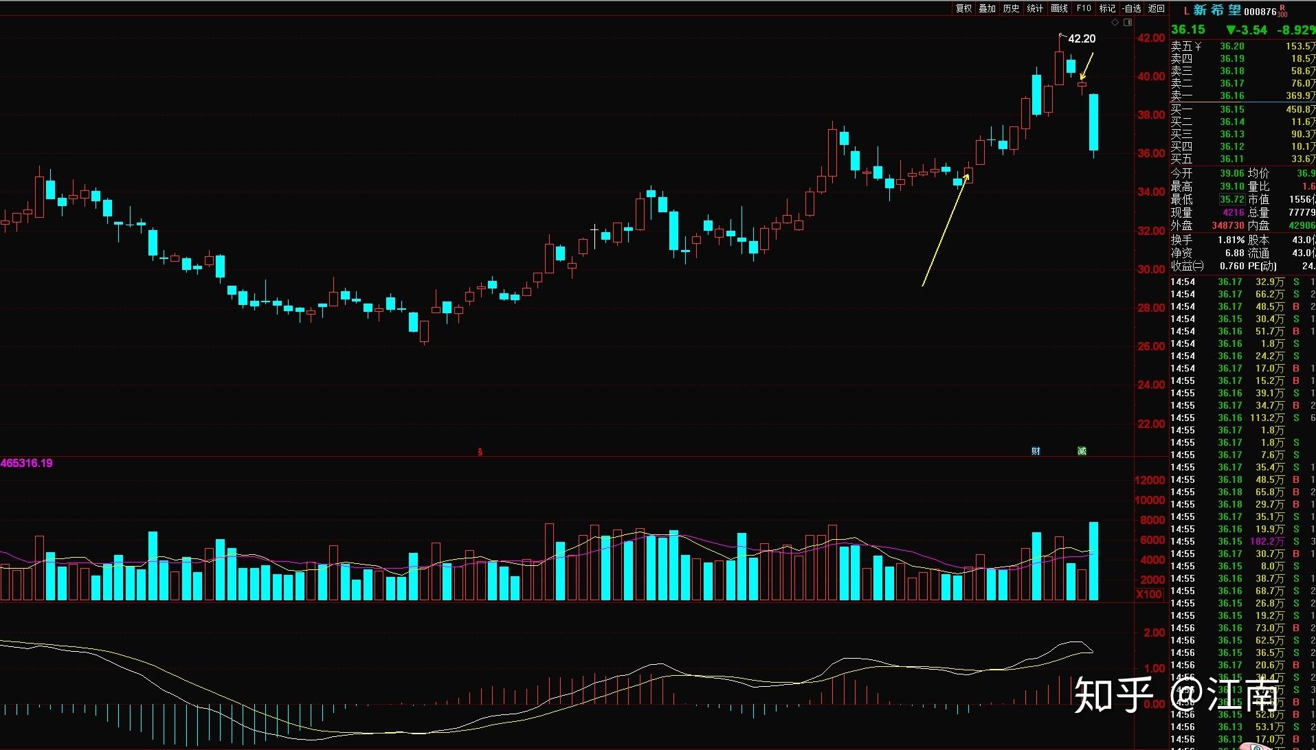
Task: Click the 12000 volume axis label
Action: point(1150,480)
